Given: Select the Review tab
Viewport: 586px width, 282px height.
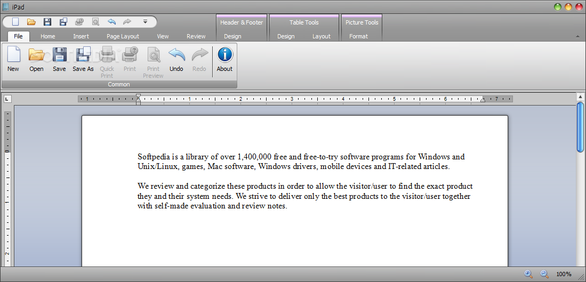Looking at the screenshot, I should tap(196, 36).
